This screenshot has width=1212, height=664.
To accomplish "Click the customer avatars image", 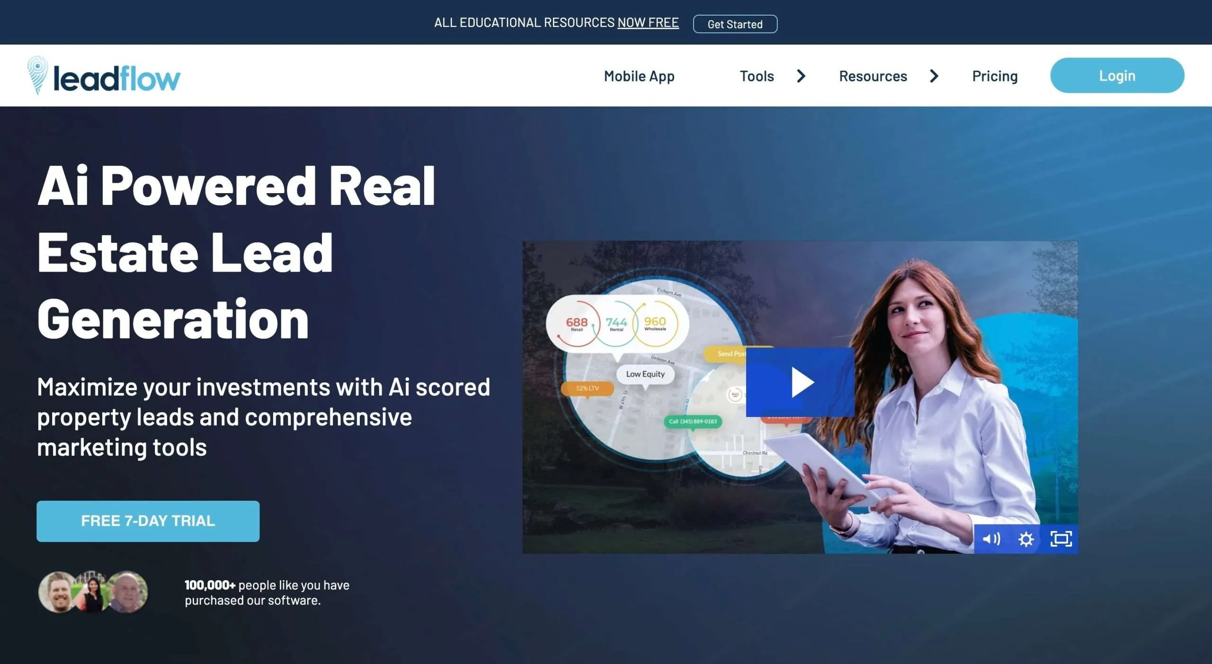I will [x=93, y=592].
